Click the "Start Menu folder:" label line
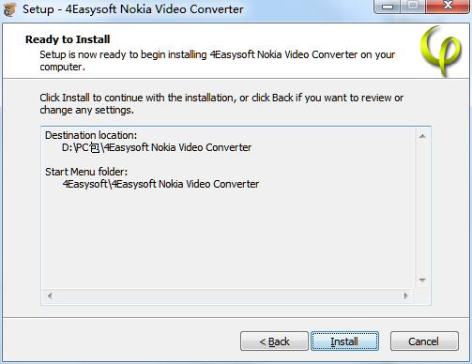This screenshot has height=364, width=472. coord(86,172)
